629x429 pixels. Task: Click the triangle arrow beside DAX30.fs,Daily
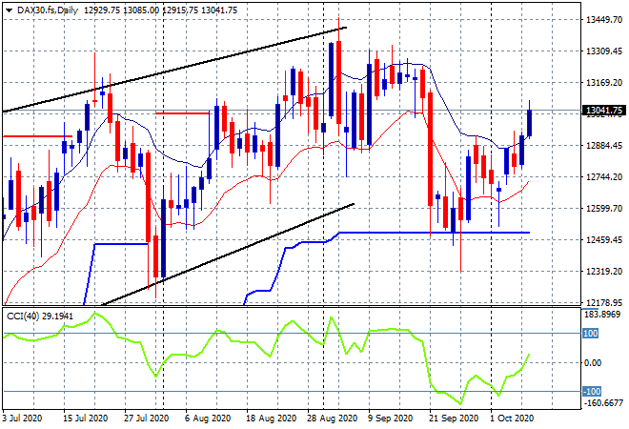tap(9, 10)
